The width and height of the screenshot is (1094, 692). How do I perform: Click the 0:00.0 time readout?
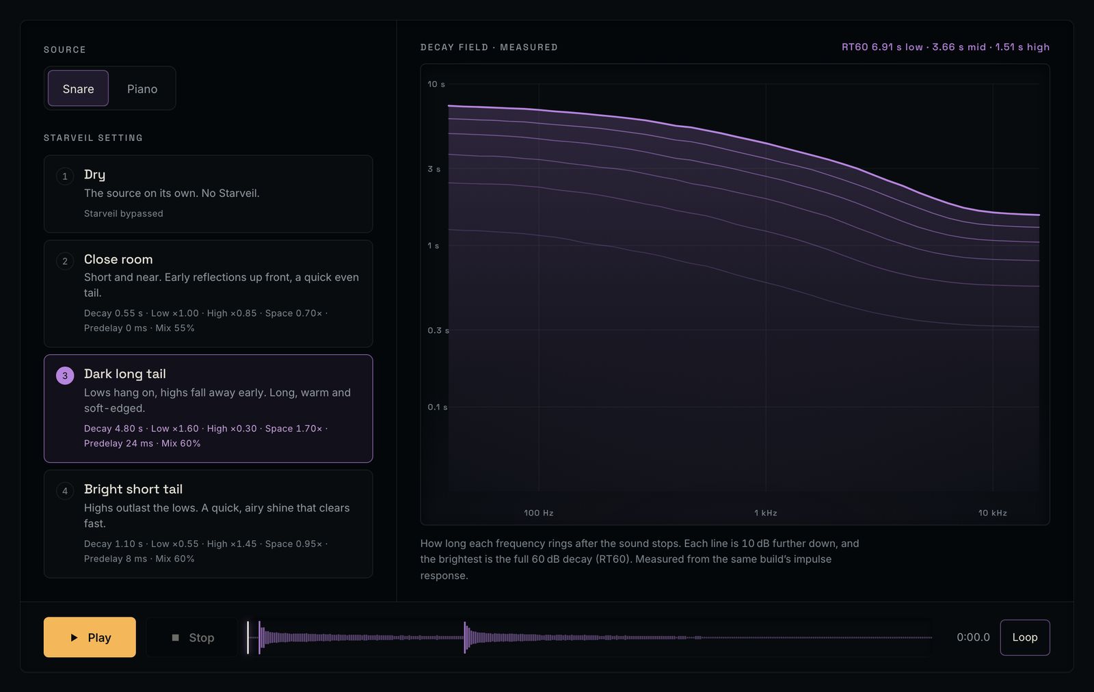click(973, 637)
